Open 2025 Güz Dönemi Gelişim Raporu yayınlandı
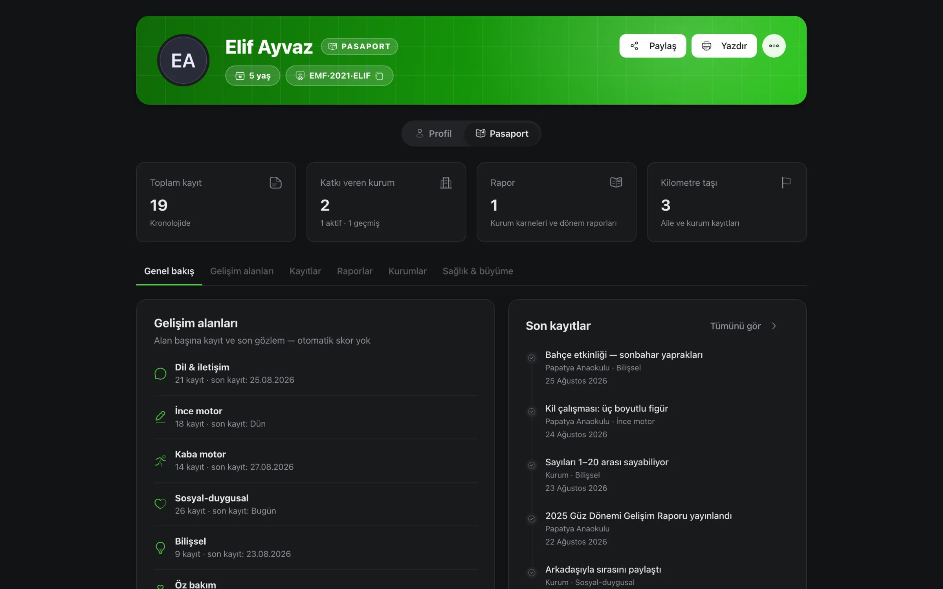Viewport: 943px width, 589px height. click(638, 516)
